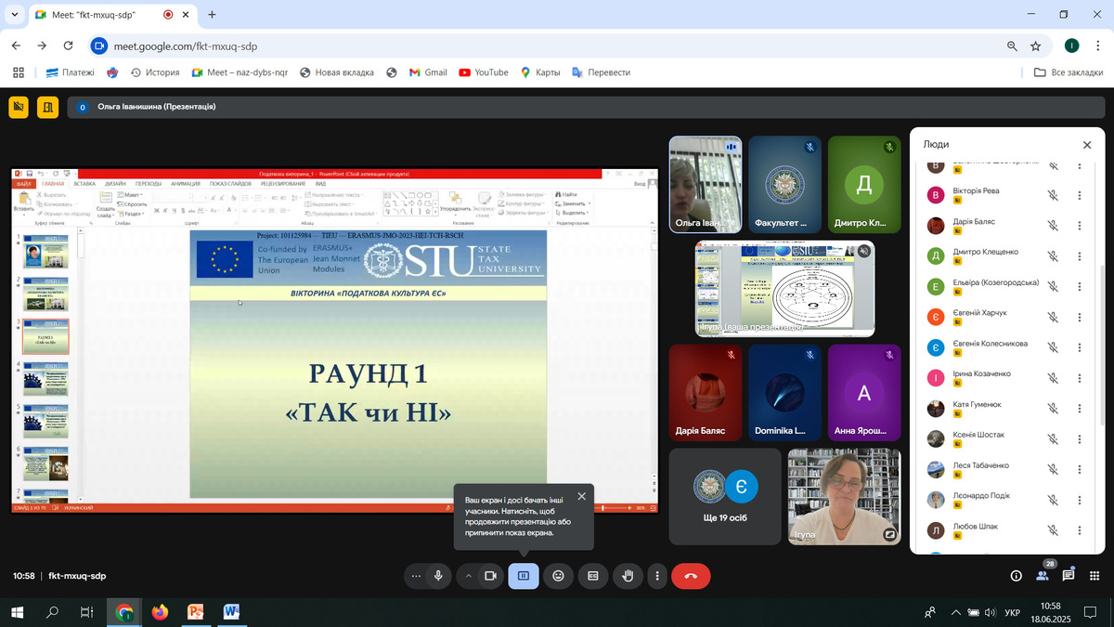
Task: Select the Дмитро Кл... participant tile
Action: click(x=864, y=184)
